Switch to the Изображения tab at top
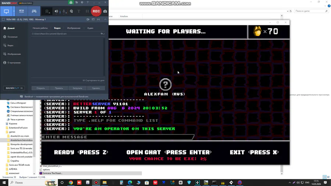The width and height of the screenshot is (331, 186). tap(74, 28)
